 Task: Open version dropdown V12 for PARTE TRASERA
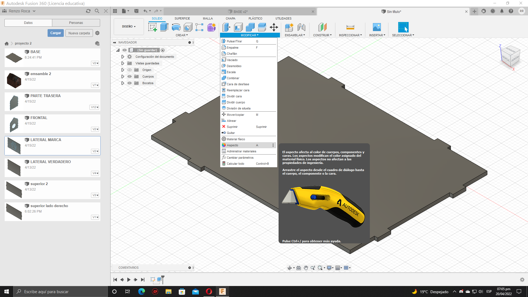pos(95,107)
